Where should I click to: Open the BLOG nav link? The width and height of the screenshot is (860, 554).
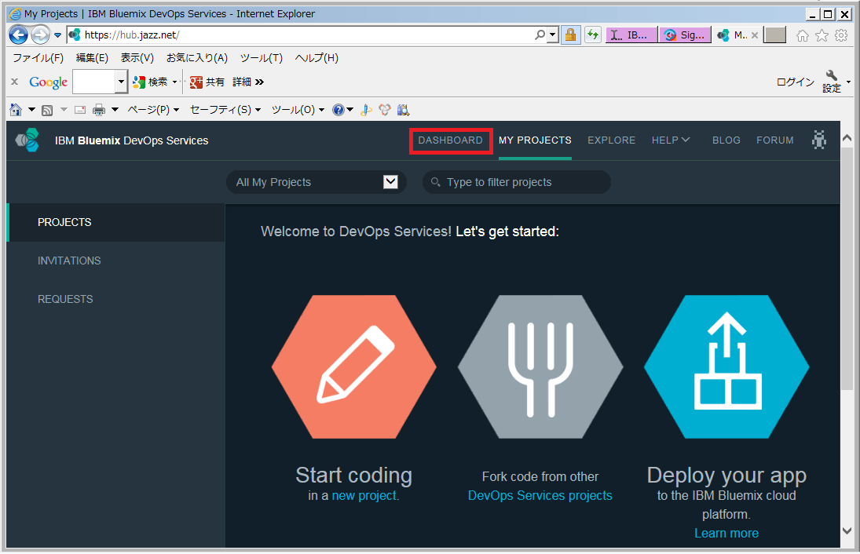point(726,140)
